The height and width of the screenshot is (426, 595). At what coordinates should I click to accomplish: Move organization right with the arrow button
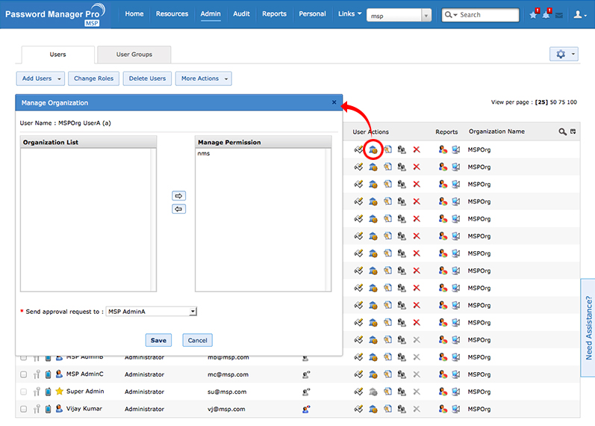(178, 196)
